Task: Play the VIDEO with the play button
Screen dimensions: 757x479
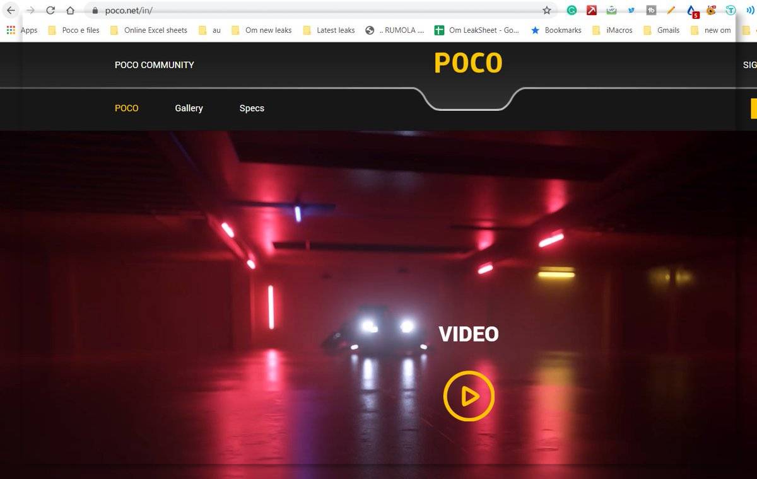Action: pos(468,396)
